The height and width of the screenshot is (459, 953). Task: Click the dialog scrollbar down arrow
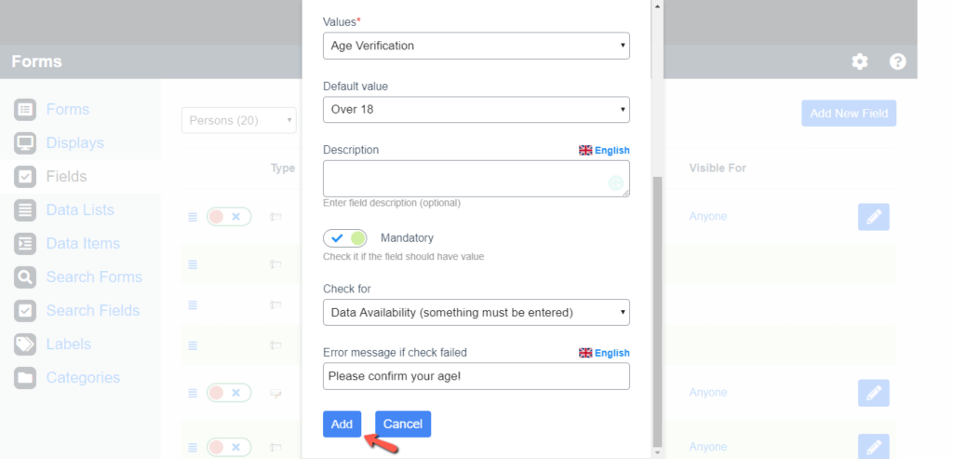tap(657, 453)
